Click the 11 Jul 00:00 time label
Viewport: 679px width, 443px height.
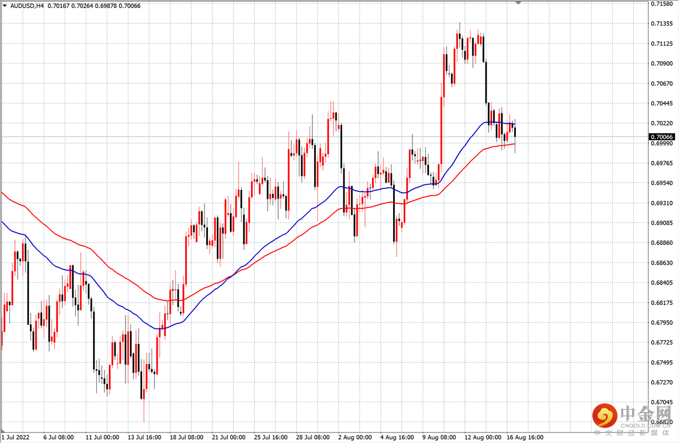pyautogui.click(x=102, y=437)
